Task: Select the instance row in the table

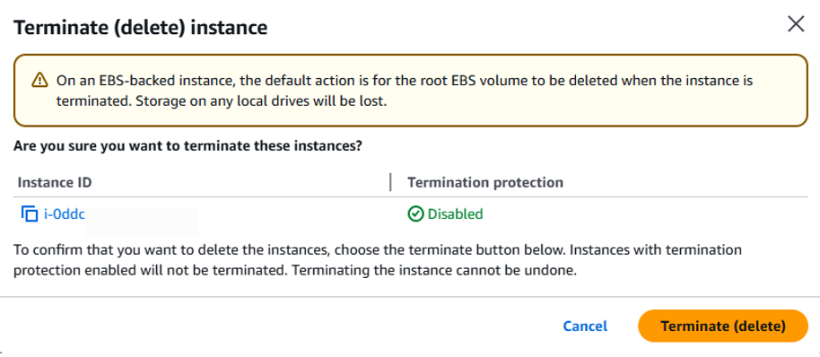Action: [x=411, y=214]
